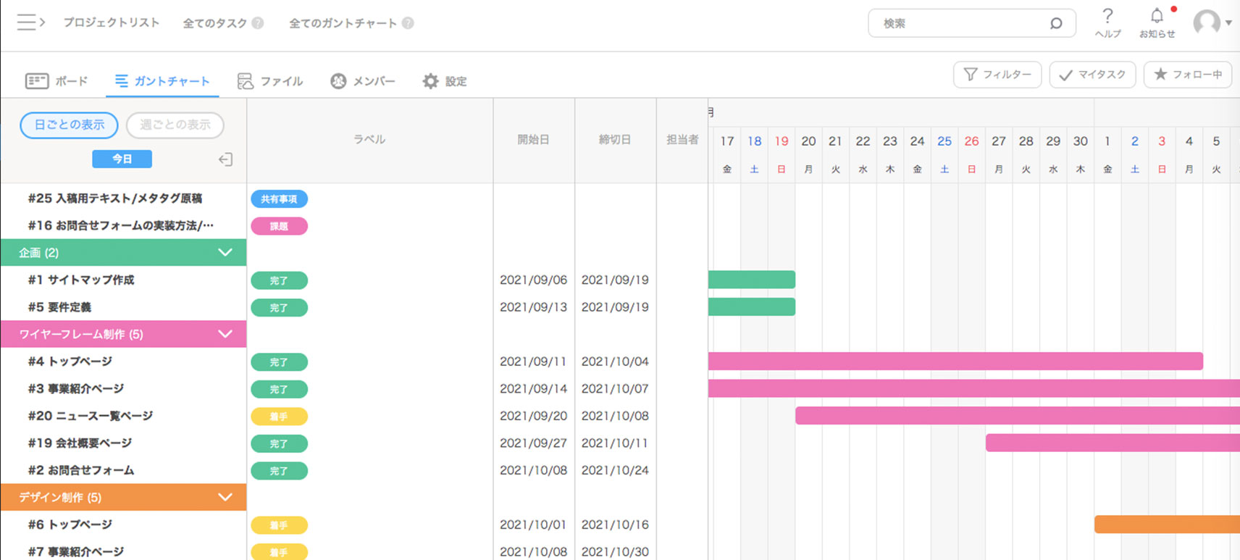The image size is (1240, 560).
Task: Collapse the task list panel arrow icon
Action: coord(225,159)
